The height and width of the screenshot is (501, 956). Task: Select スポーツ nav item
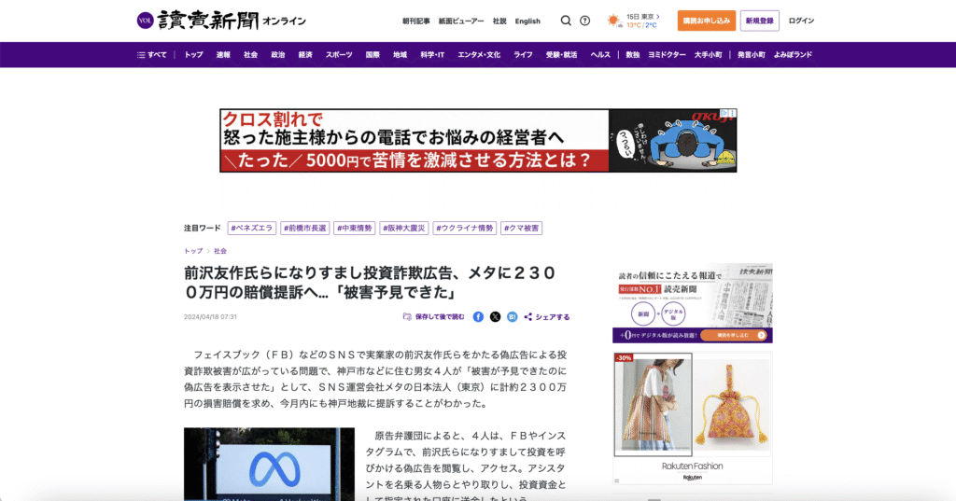click(339, 55)
